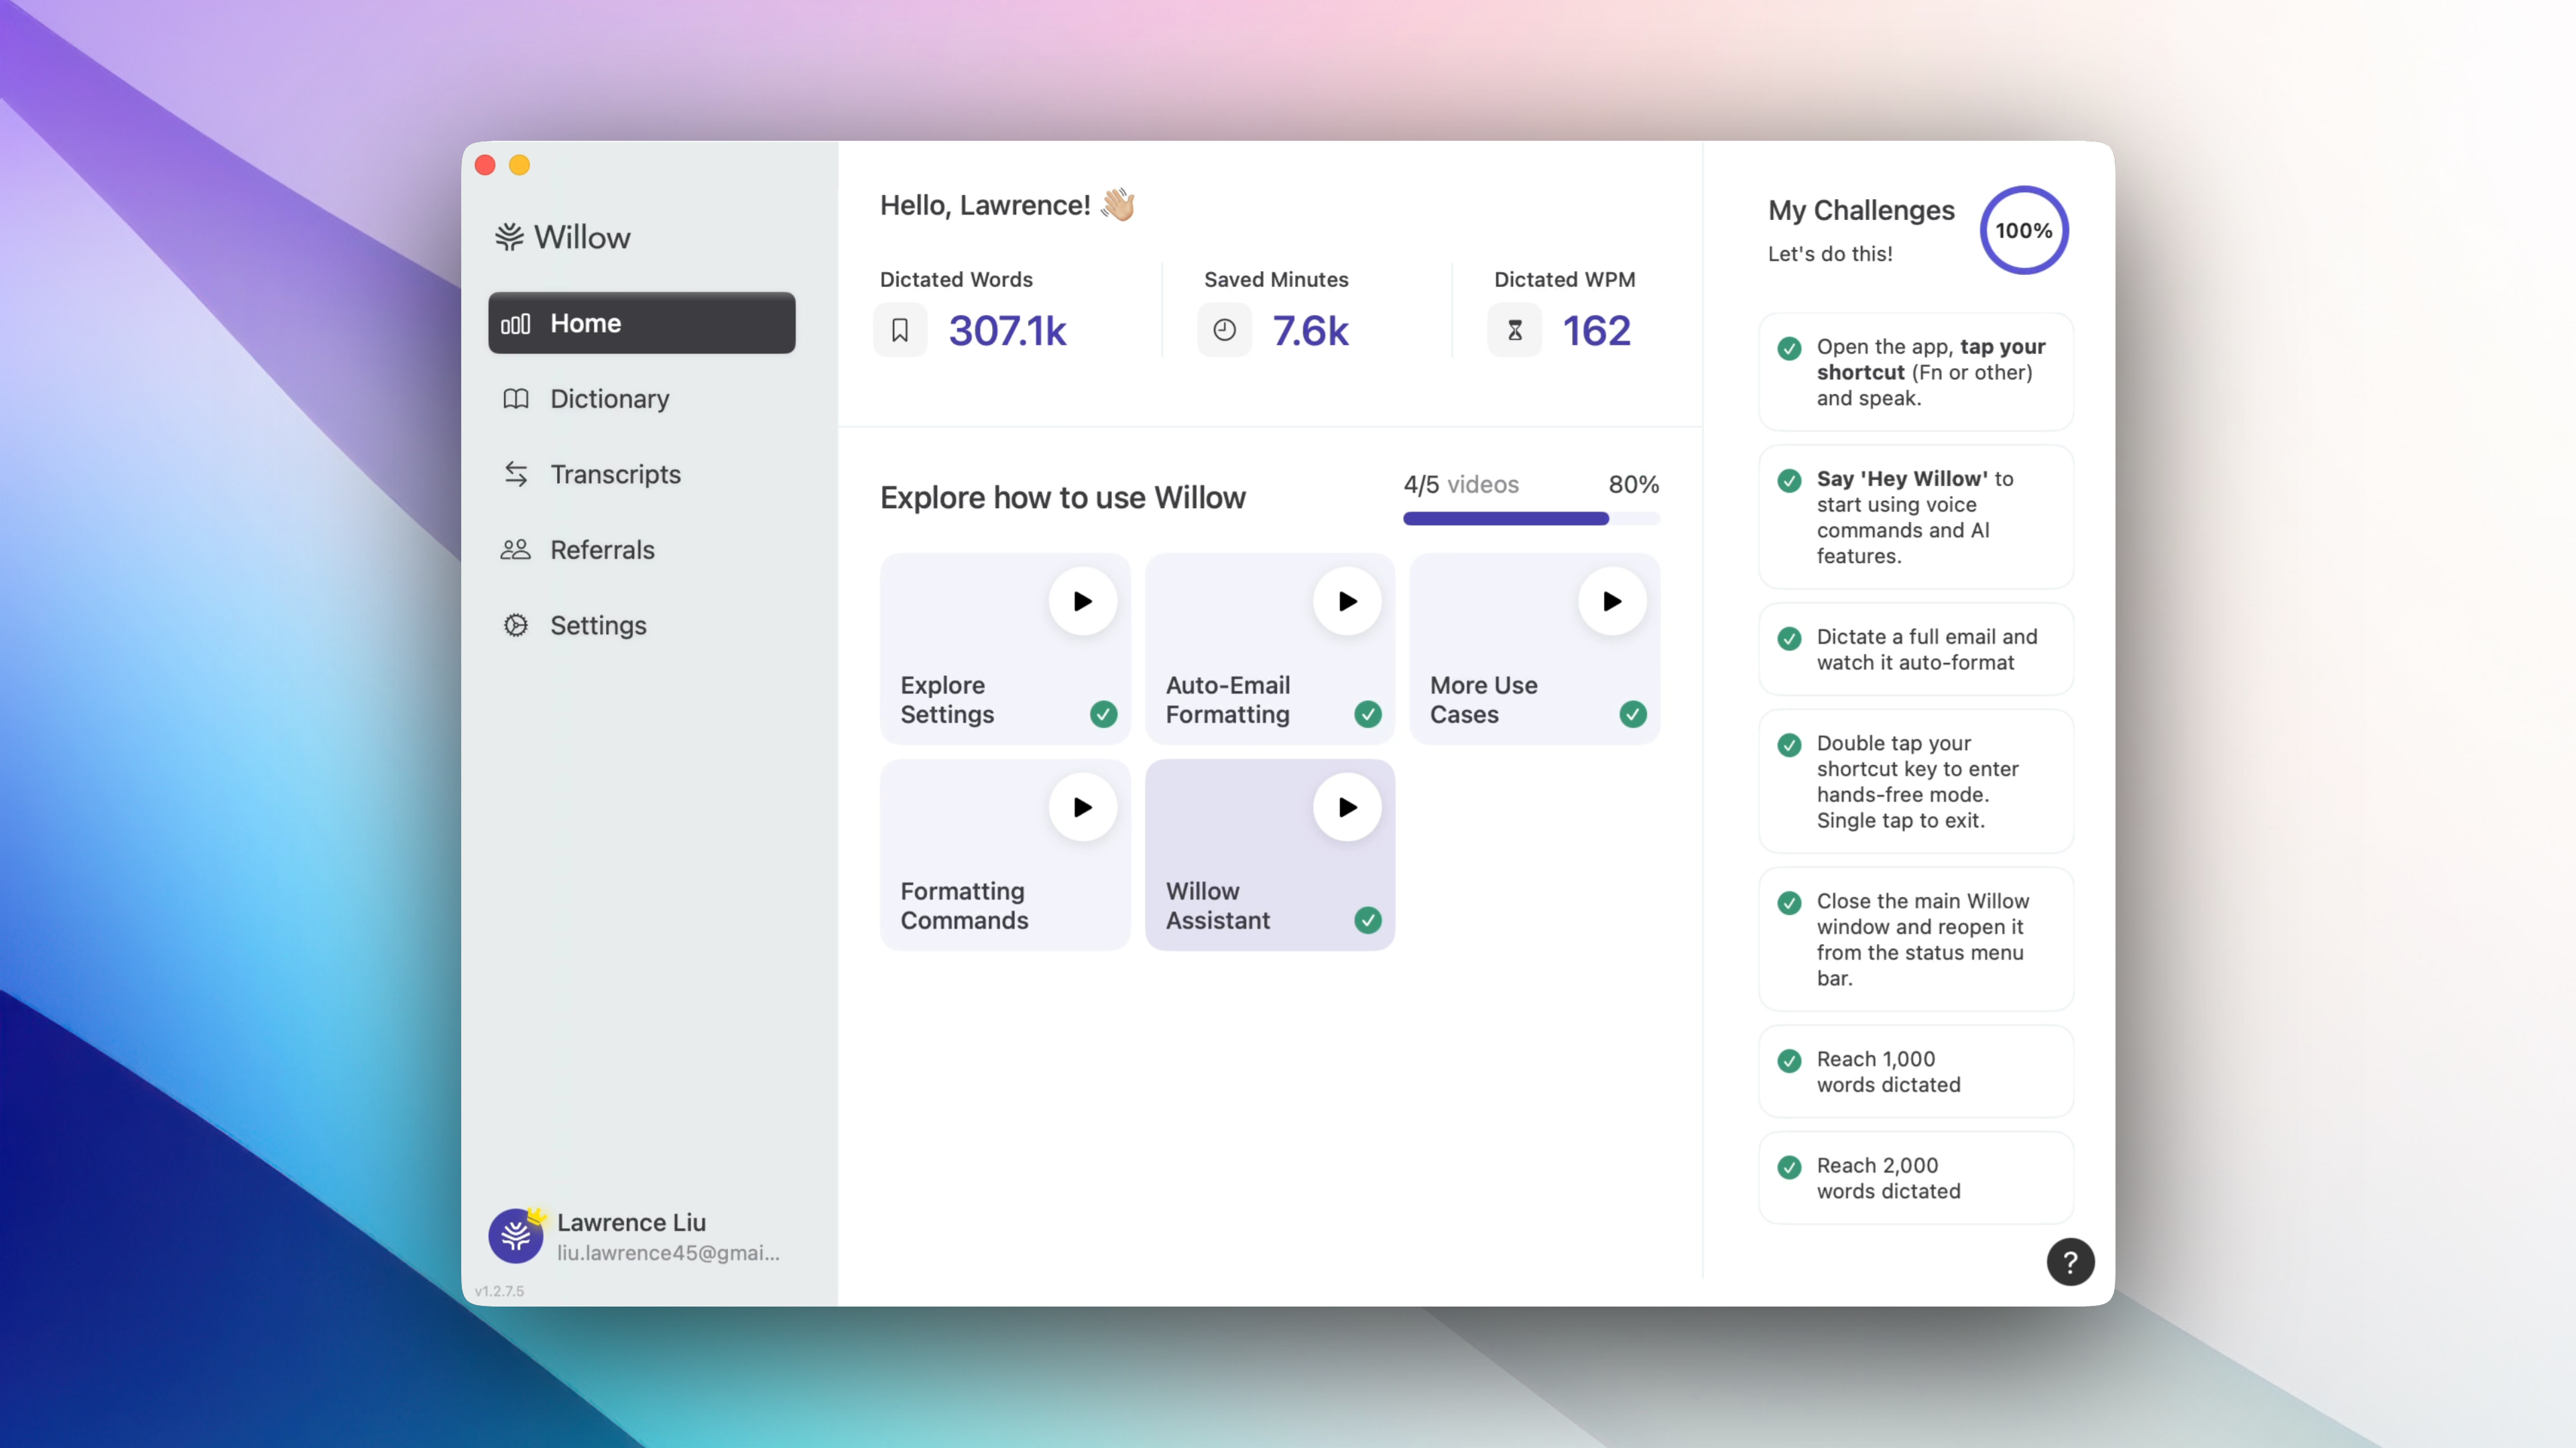
Task: Click the Dictionary book icon
Action: point(515,399)
